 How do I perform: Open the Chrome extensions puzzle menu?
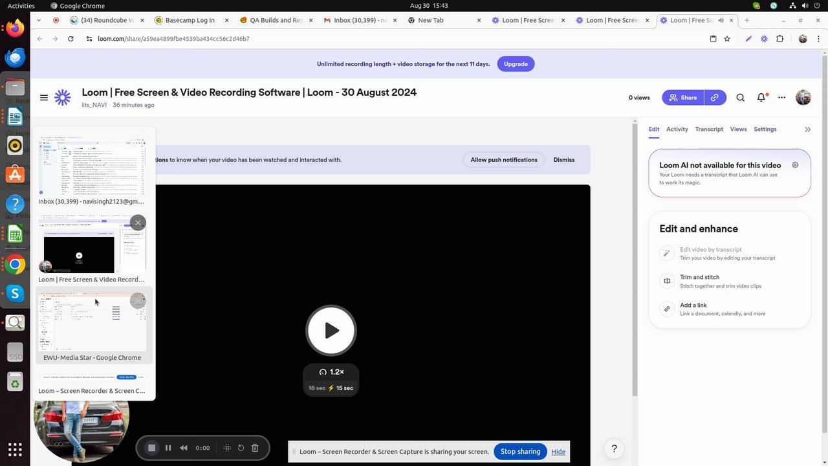pyautogui.click(x=780, y=39)
